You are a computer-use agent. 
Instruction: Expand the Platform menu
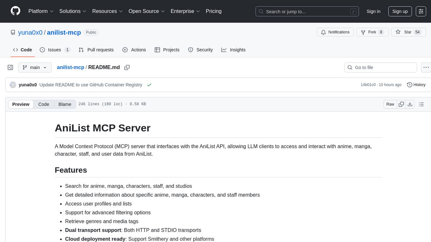click(x=41, y=11)
